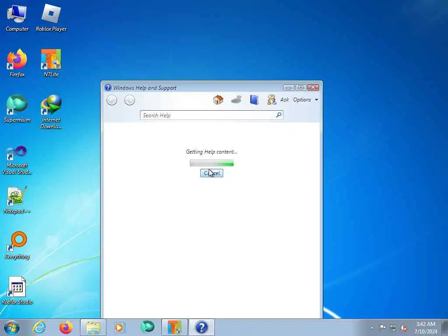Click the Ask label in Help toolbar
Viewport: 448px width, 336px height.
pos(284,100)
